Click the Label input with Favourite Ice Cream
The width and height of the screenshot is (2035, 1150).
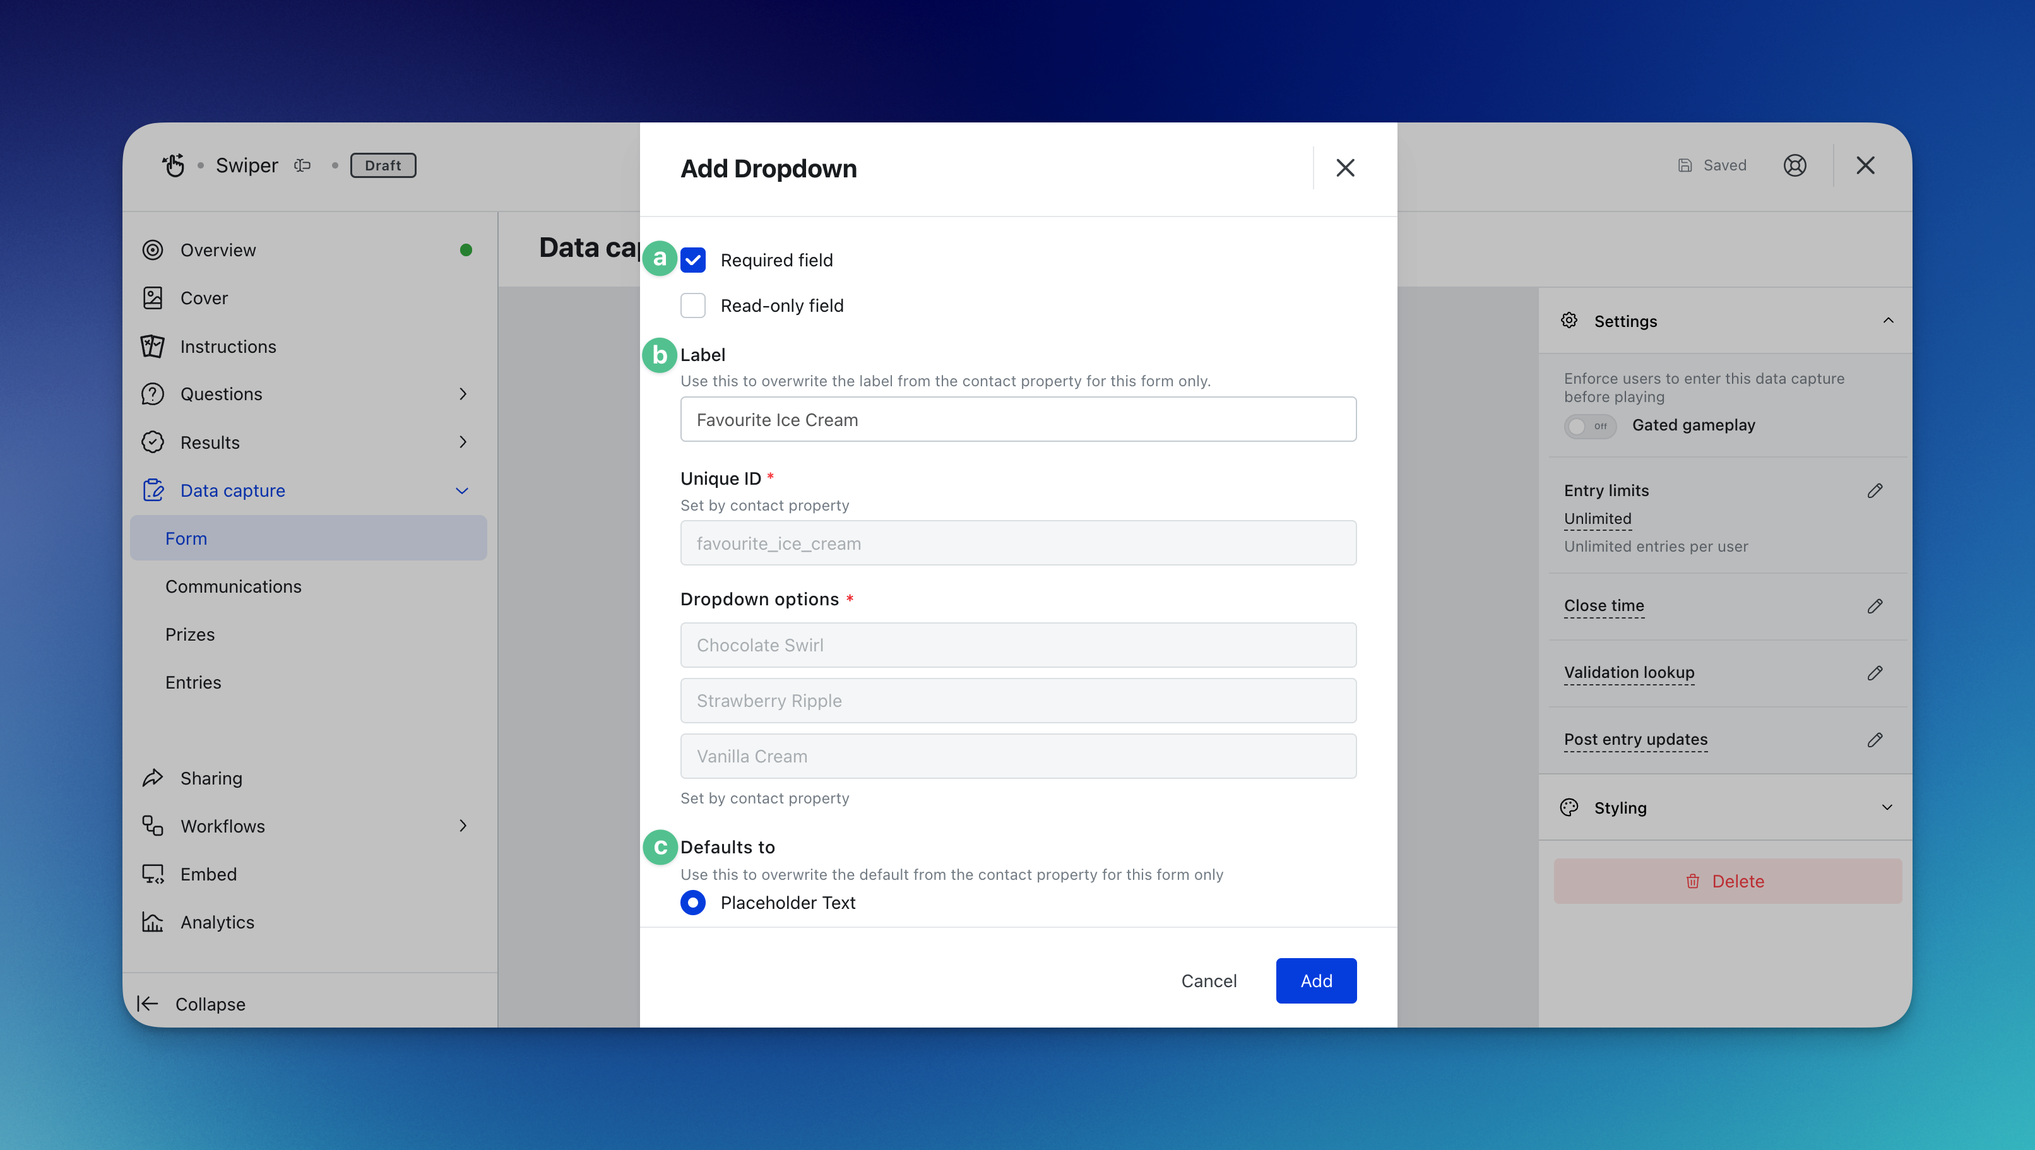[x=1017, y=419]
